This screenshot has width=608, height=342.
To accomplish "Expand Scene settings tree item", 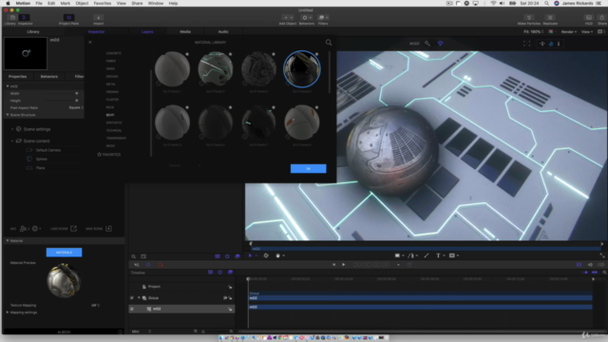I will point(12,129).
